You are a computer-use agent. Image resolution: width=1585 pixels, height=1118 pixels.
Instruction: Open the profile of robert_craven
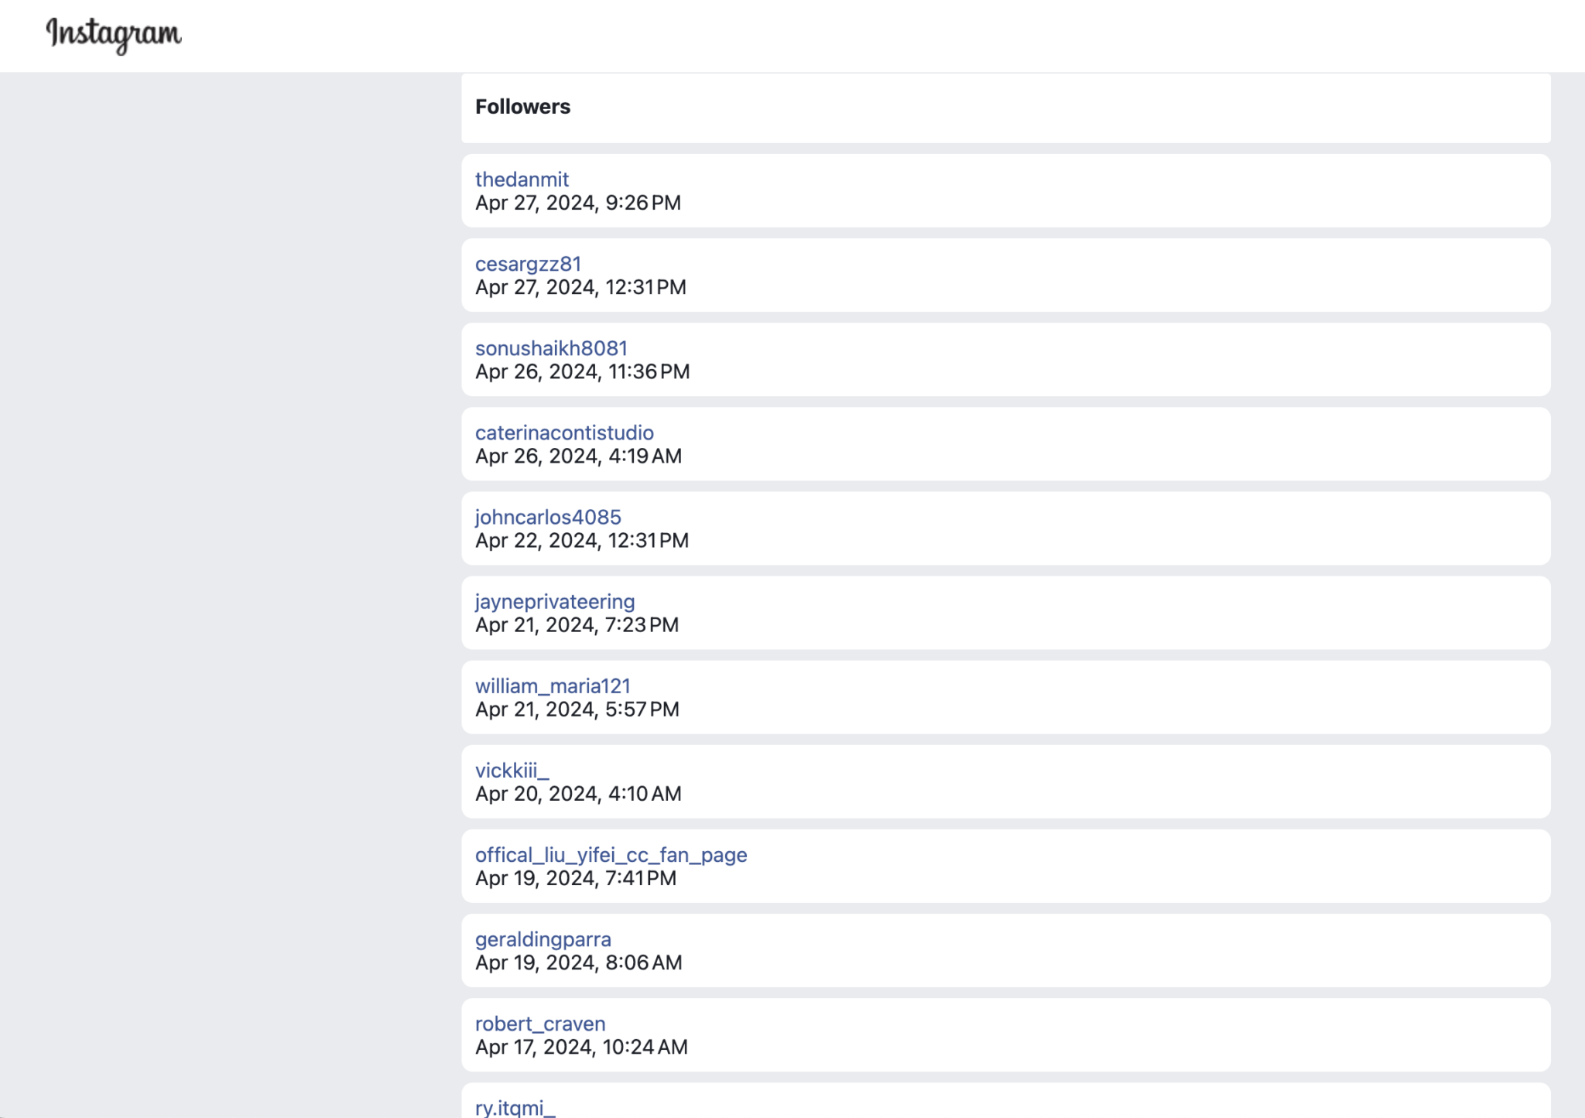(540, 1023)
